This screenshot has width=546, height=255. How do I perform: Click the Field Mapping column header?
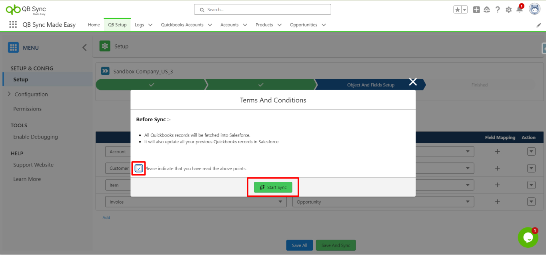[500, 137]
